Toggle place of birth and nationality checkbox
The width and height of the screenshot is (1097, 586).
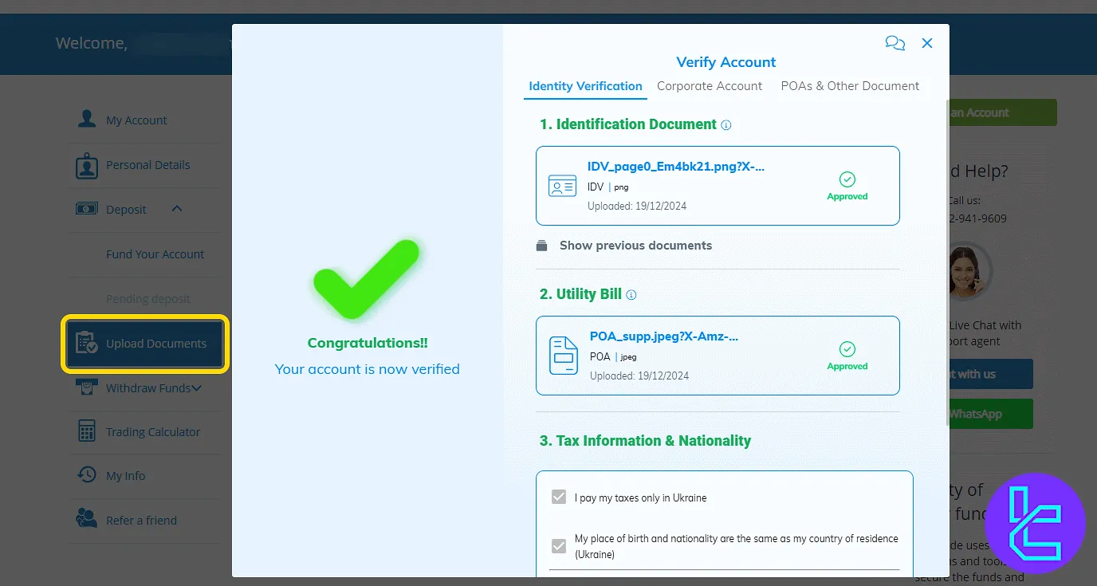tap(559, 546)
